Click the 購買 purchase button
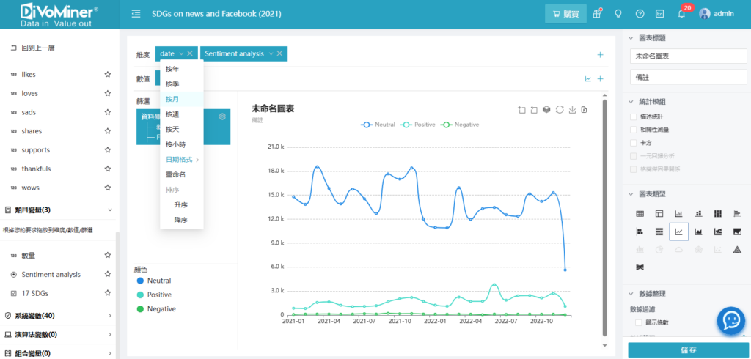 point(565,14)
